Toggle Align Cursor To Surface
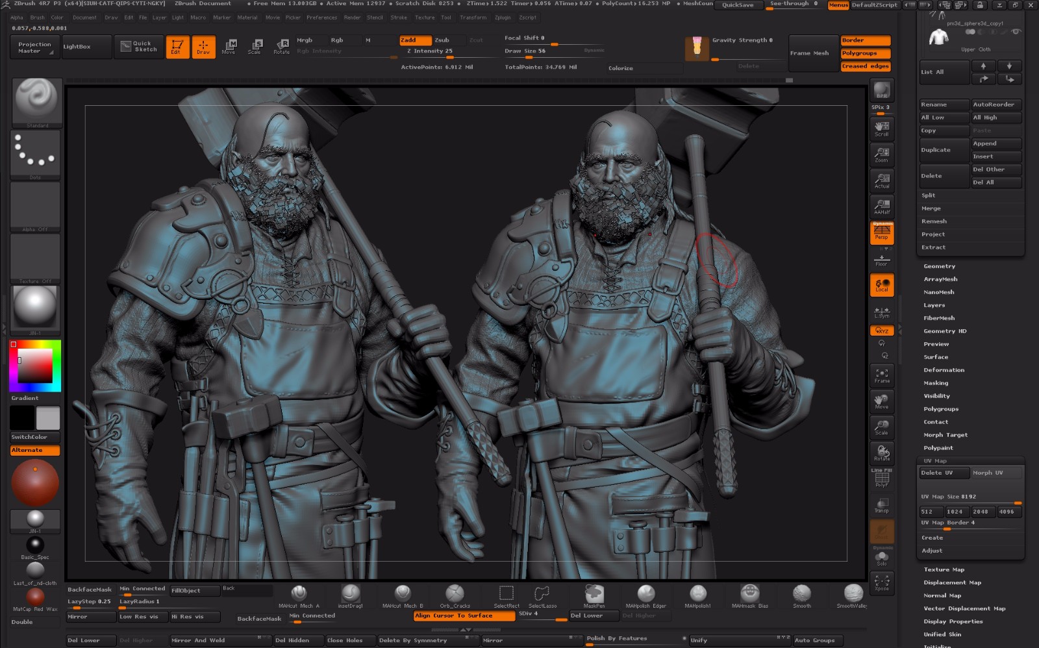 click(464, 616)
